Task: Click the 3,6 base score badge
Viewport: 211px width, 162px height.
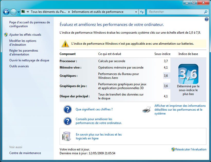Action: (188, 74)
